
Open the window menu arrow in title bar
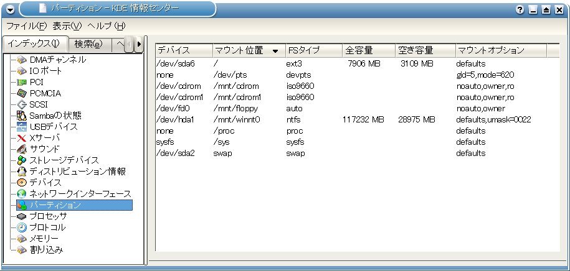pyautogui.click(x=10, y=10)
